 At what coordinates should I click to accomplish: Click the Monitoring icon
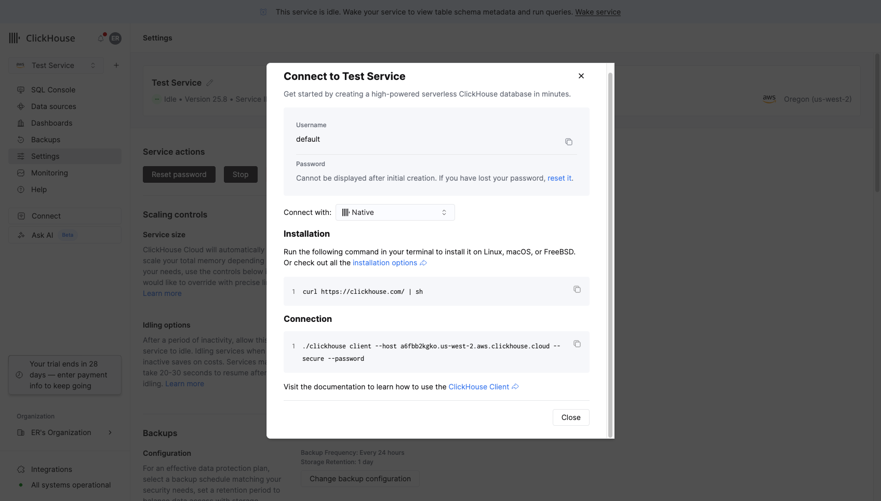pyautogui.click(x=21, y=173)
